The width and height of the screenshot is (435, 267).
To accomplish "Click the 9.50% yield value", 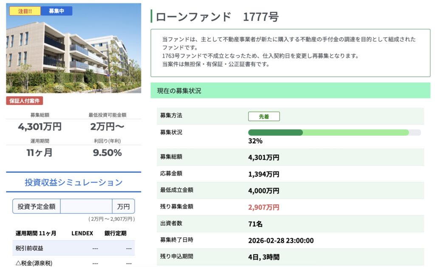I will 107,152.
